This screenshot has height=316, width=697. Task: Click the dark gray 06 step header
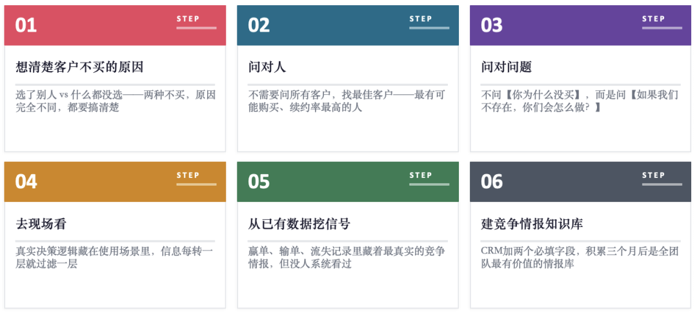tap(580, 182)
